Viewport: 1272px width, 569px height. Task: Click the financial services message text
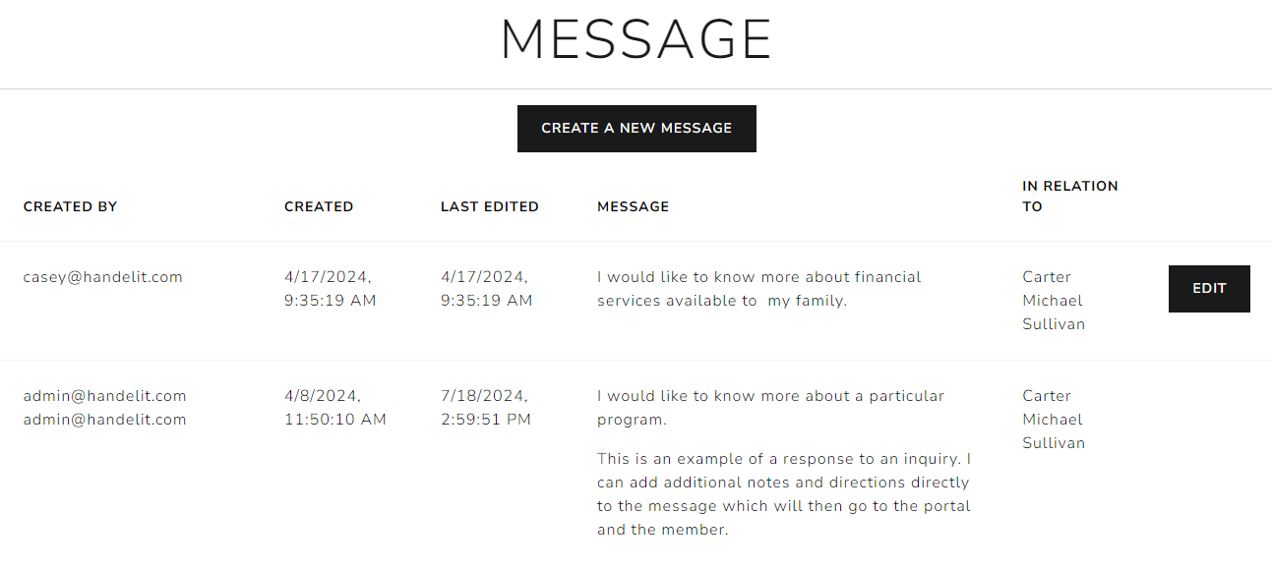pos(758,289)
